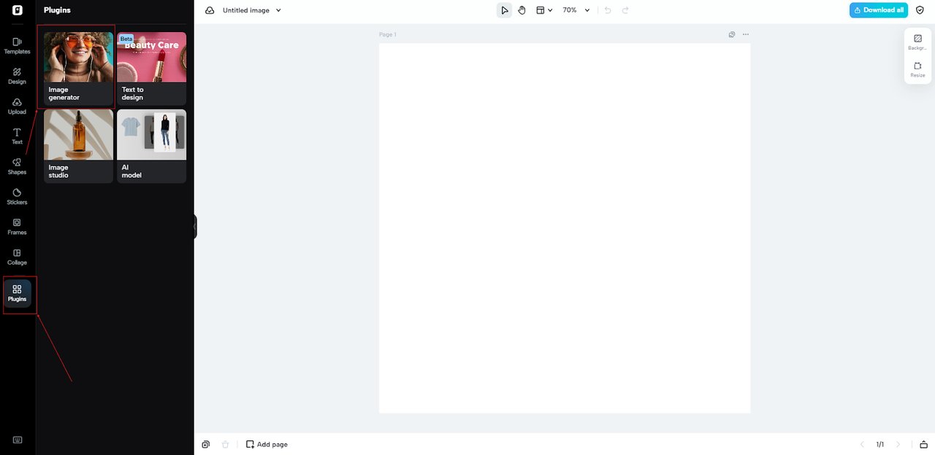Screen dimensions: 935x455
Task: Click the Download all button
Action: coord(878,9)
